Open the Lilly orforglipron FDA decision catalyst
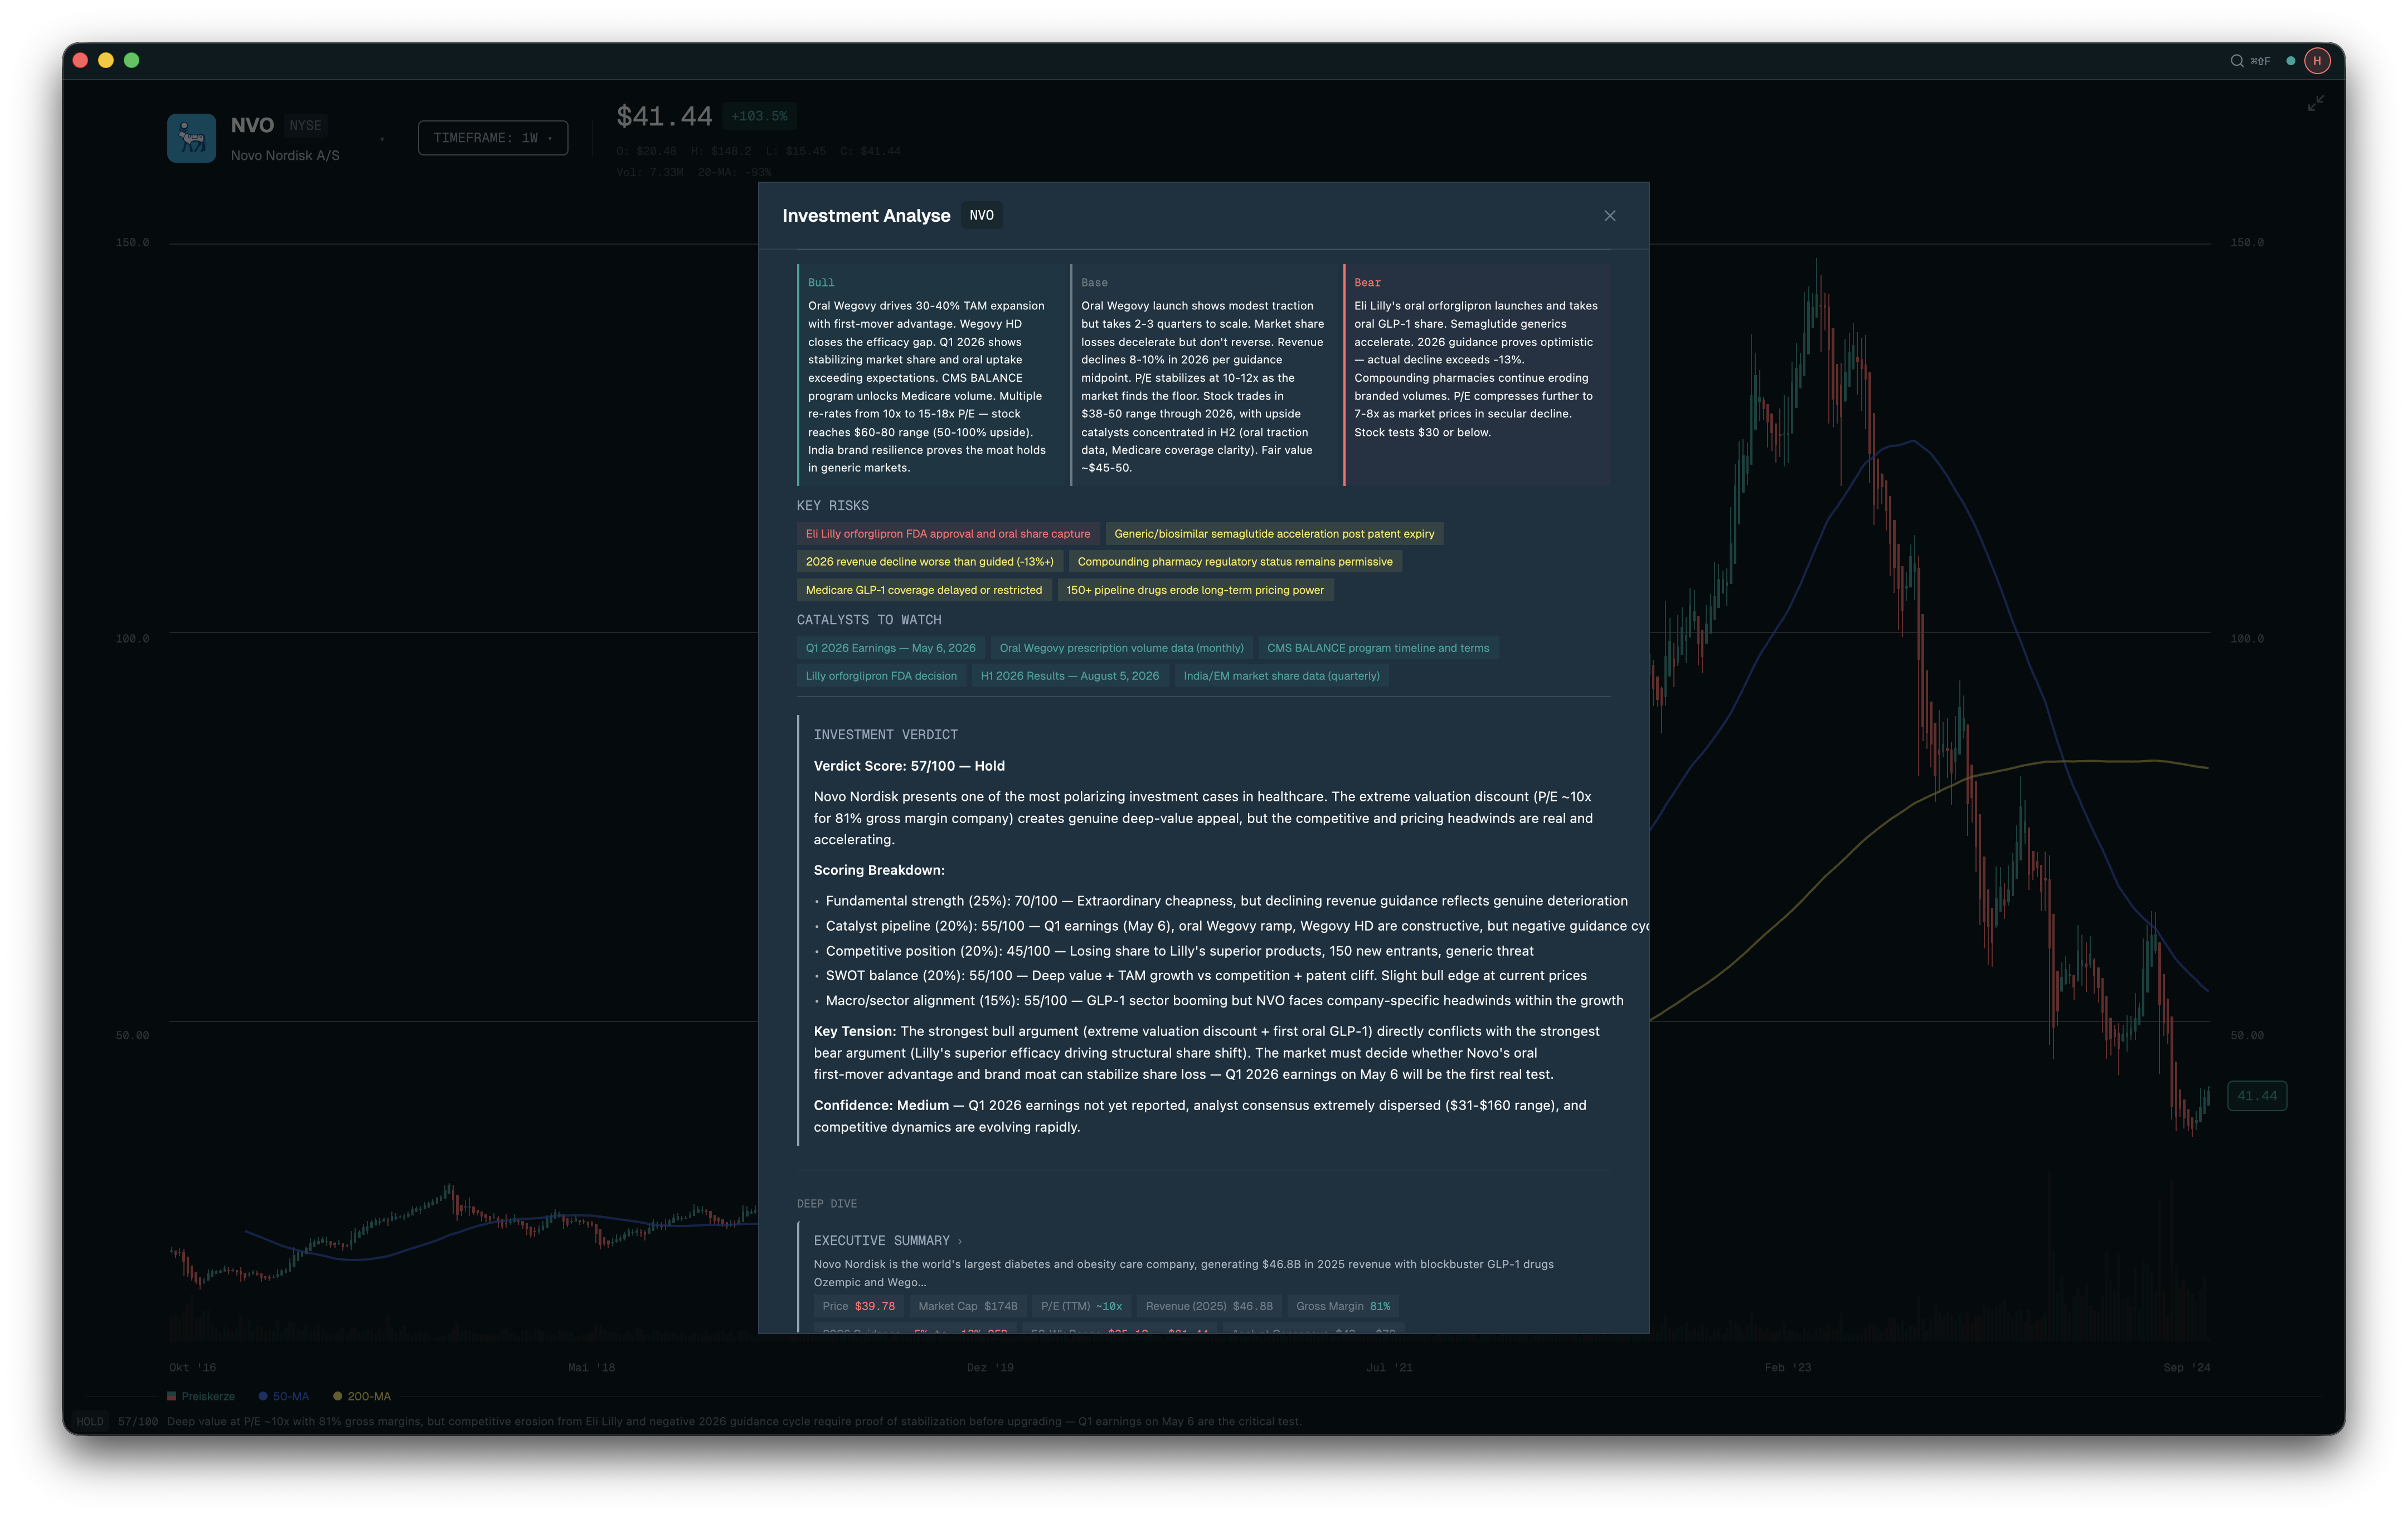The image size is (2408, 1518). click(881, 676)
